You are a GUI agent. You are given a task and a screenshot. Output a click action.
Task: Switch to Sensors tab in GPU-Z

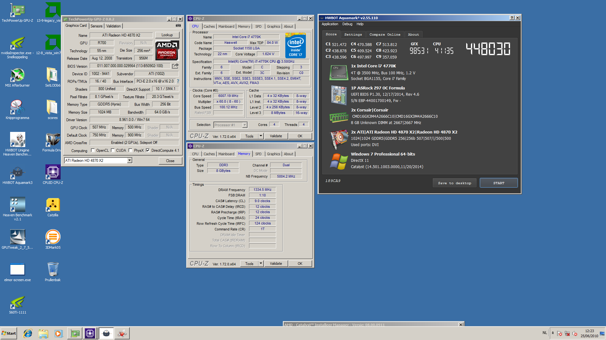[96, 26]
